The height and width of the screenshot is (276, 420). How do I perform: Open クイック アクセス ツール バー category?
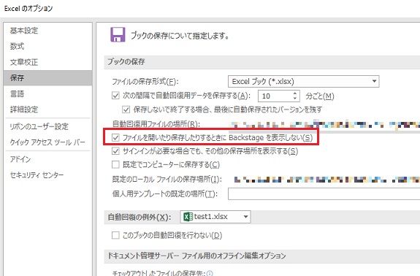pos(47,142)
